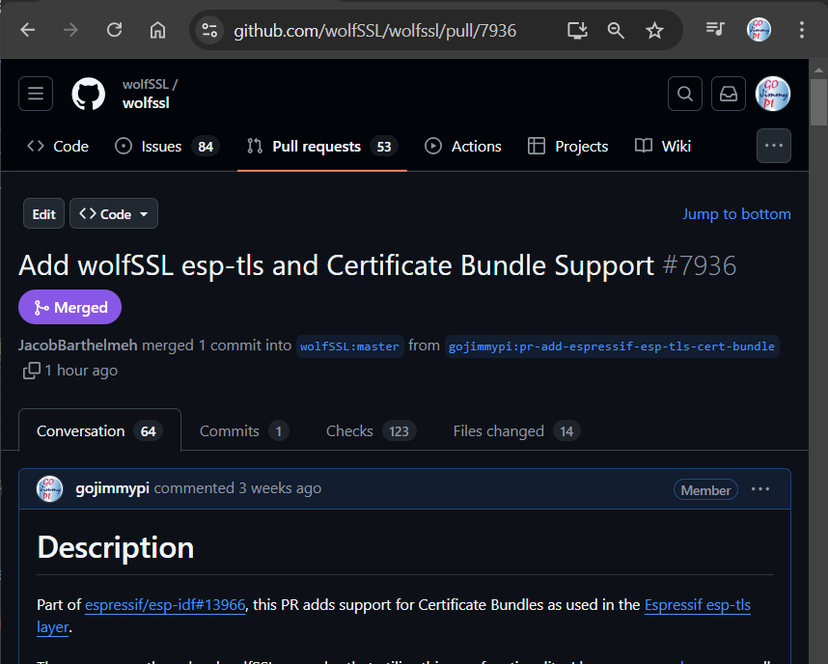The image size is (828, 664).
Task: Open the browser home page icon
Action: click(157, 30)
